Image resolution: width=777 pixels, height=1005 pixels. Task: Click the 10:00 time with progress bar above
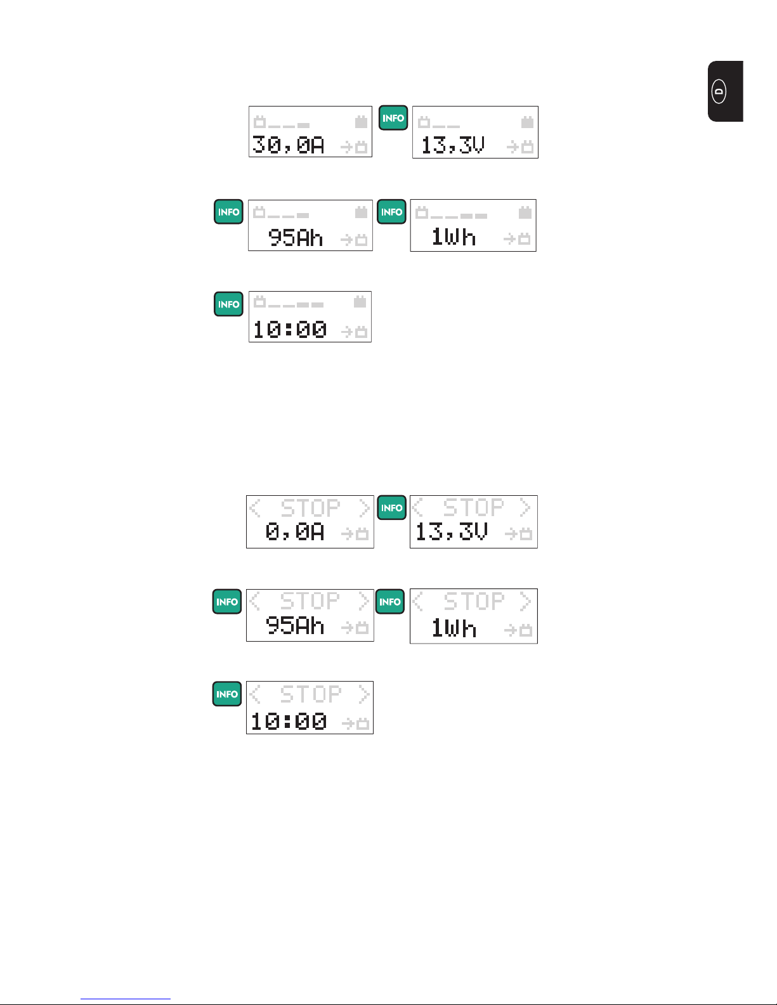click(x=290, y=330)
